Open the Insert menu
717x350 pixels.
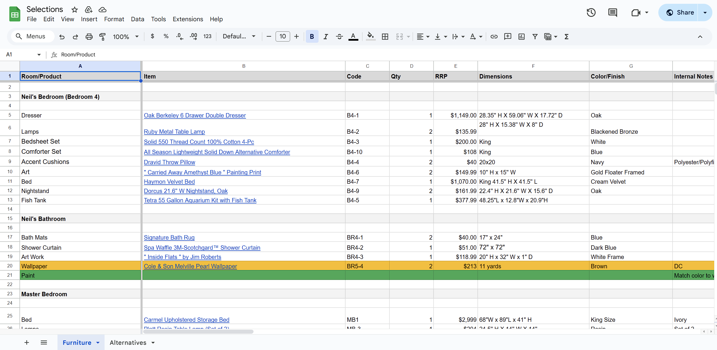point(89,19)
